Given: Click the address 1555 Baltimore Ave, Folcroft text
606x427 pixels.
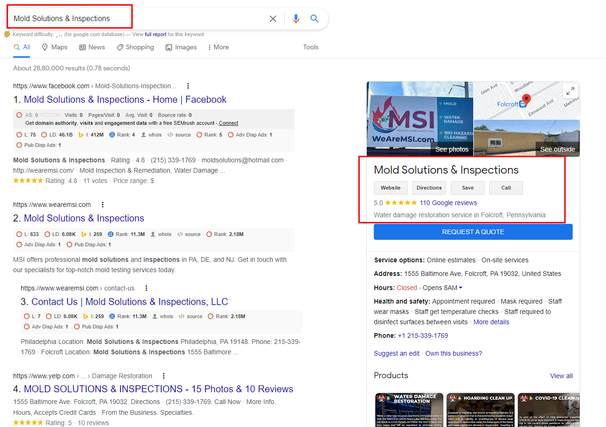Looking at the screenshot, I should click(x=482, y=274).
